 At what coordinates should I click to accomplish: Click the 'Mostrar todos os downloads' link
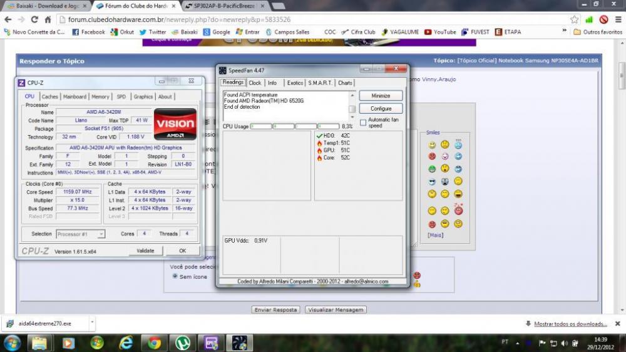[570, 324]
